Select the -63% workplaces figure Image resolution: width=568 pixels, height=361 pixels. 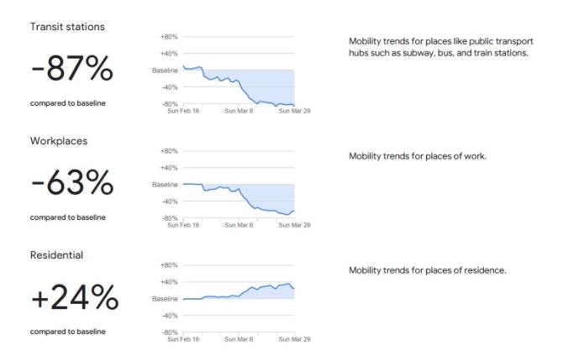pyautogui.click(x=71, y=184)
